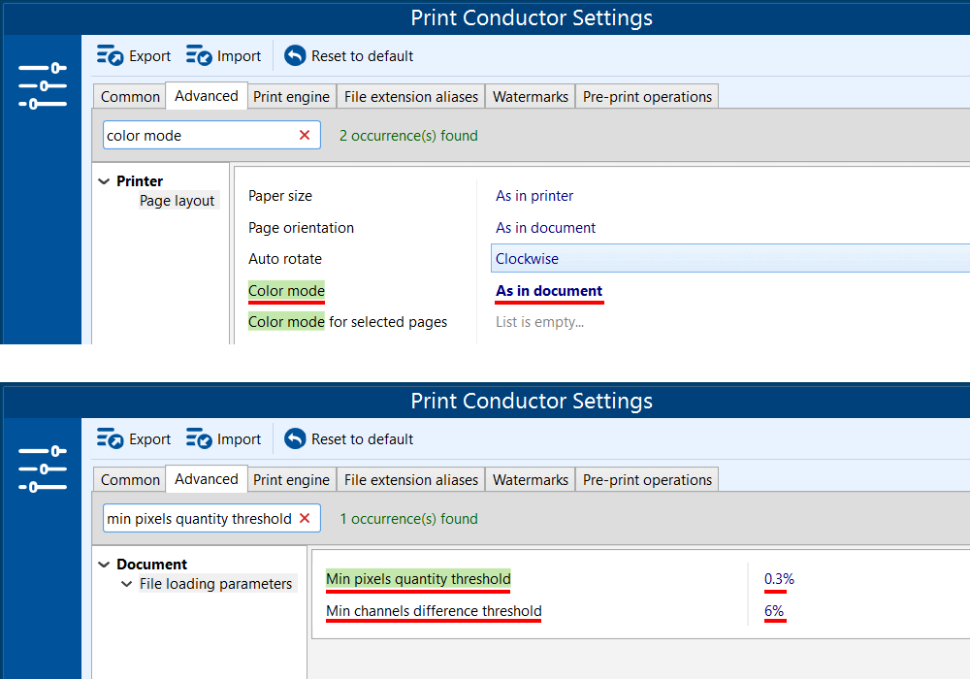Click inside the 'color mode' search field
The width and height of the screenshot is (970, 679).
coord(194,136)
